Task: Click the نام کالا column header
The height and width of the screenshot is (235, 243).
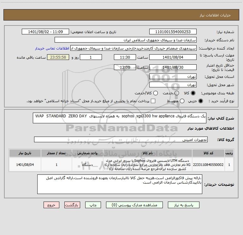Action: coord(148,153)
